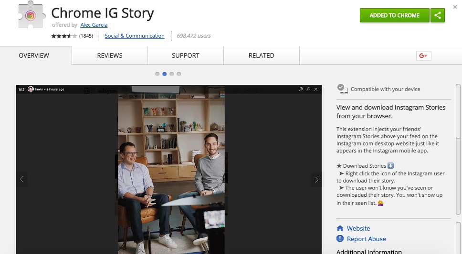462x254 pixels.
Task: Select the fourth screenshot carousel dot
Action: (x=178, y=74)
